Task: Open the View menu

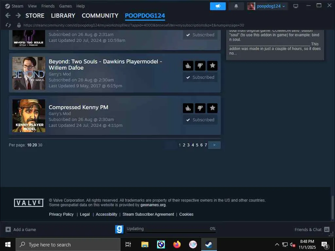Action: click(32, 6)
